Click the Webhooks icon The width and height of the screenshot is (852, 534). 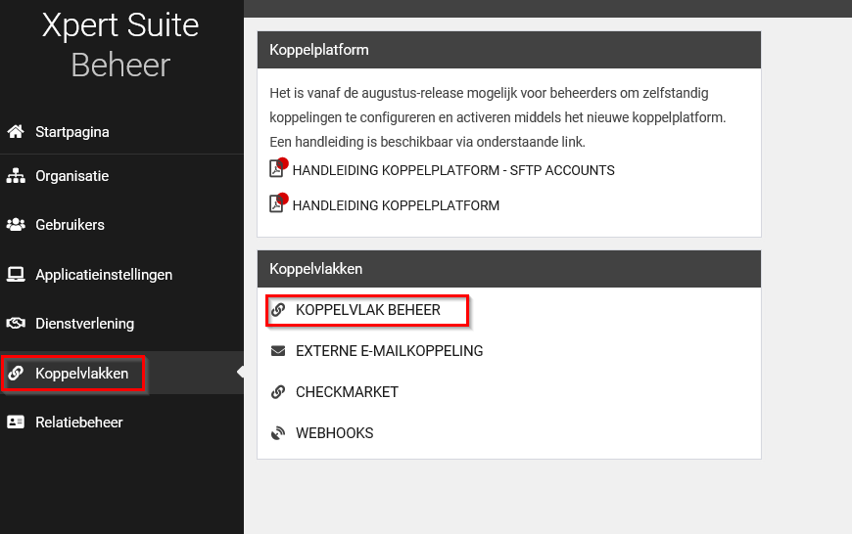278,433
